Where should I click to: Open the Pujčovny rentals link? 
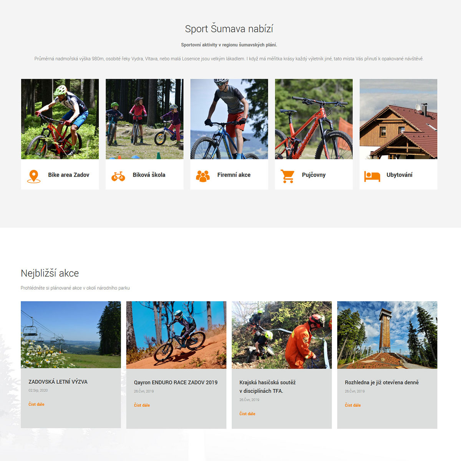(x=314, y=175)
